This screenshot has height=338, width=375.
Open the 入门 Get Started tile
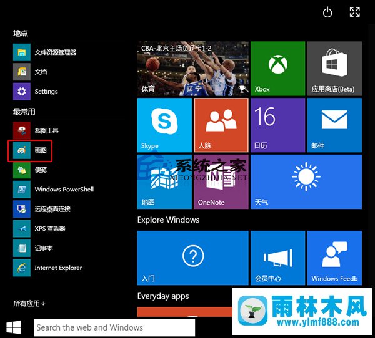pyautogui.click(x=193, y=258)
